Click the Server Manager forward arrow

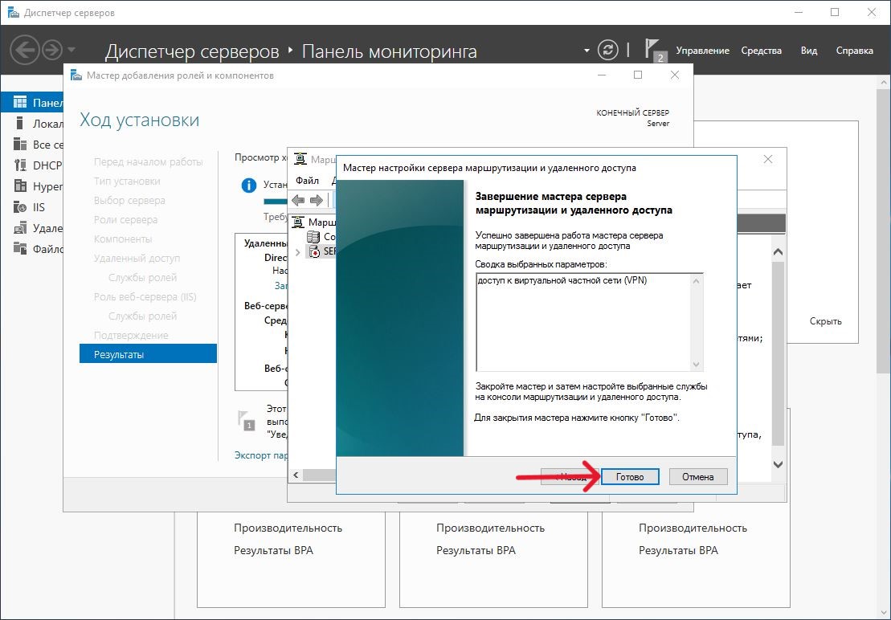[x=52, y=50]
